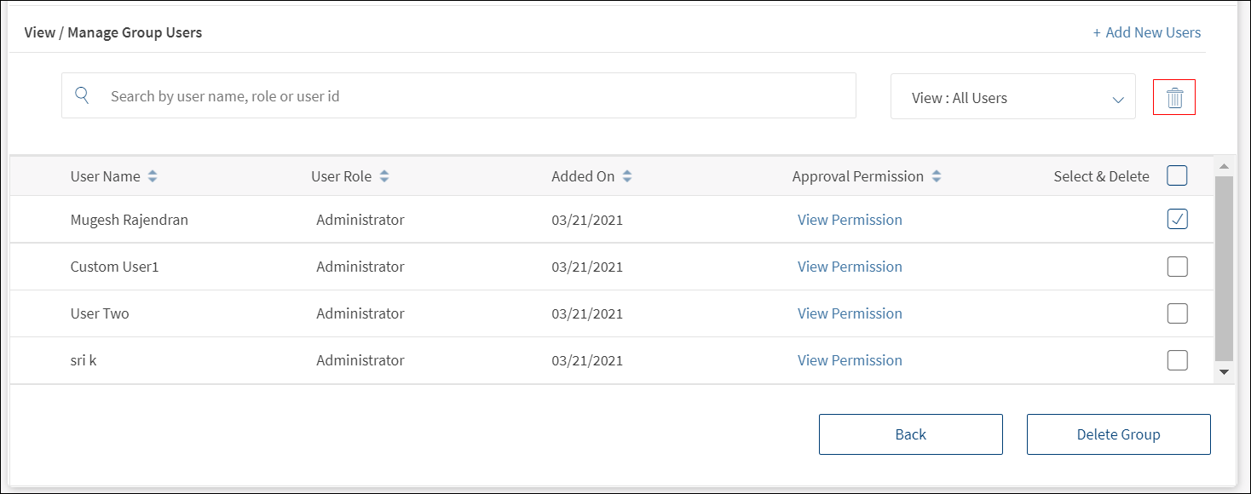The width and height of the screenshot is (1251, 494).
Task: Sort by Added On column arrows
Action: pos(627,176)
